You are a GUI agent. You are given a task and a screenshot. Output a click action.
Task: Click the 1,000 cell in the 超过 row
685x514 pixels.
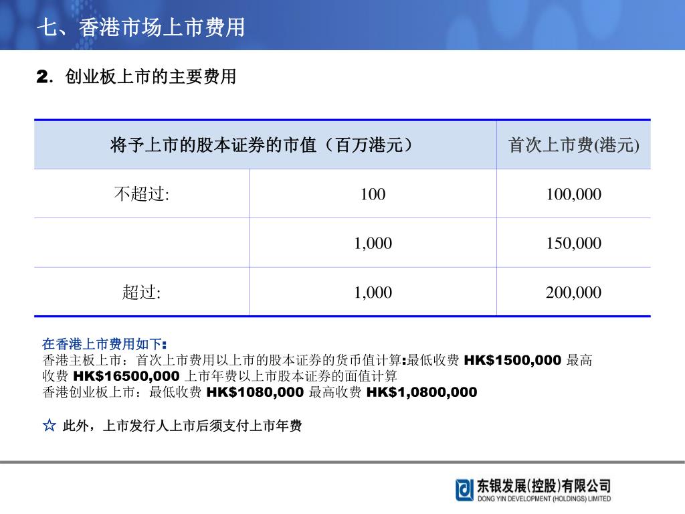click(x=373, y=292)
